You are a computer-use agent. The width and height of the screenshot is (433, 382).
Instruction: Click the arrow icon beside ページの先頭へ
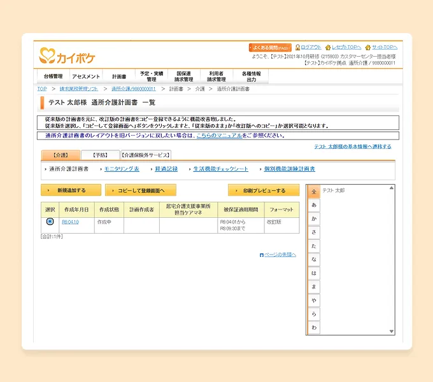pos(262,255)
